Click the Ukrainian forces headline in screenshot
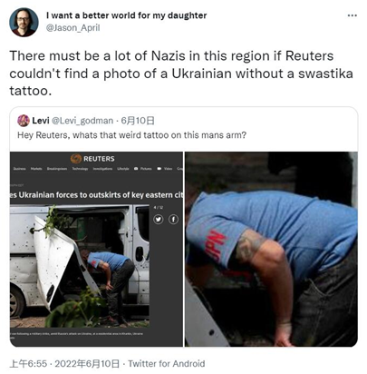367x374 pixels. pos(96,195)
